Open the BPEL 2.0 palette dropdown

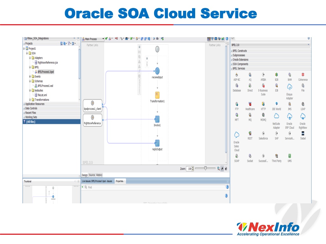click(x=271, y=45)
